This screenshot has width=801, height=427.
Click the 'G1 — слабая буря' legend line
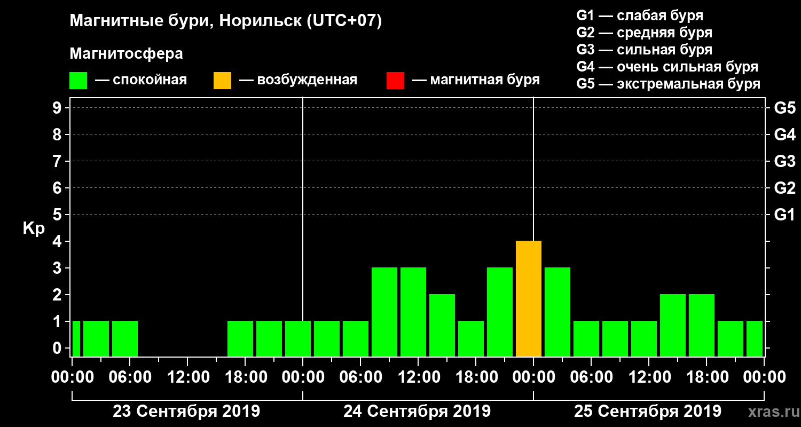click(640, 15)
